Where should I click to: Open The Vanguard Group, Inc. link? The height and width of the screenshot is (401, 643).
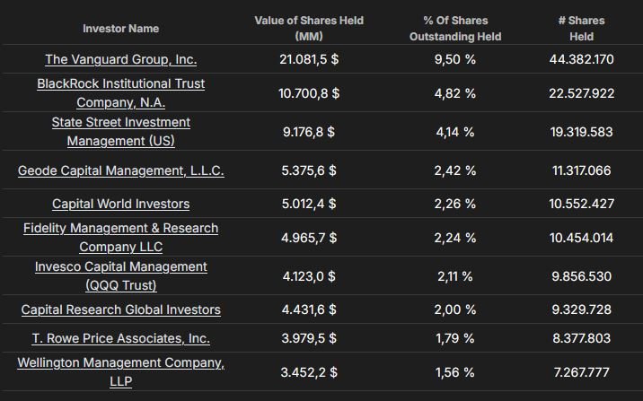click(120, 59)
